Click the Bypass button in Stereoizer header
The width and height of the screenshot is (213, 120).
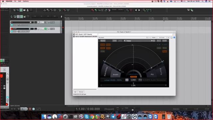point(103,41)
